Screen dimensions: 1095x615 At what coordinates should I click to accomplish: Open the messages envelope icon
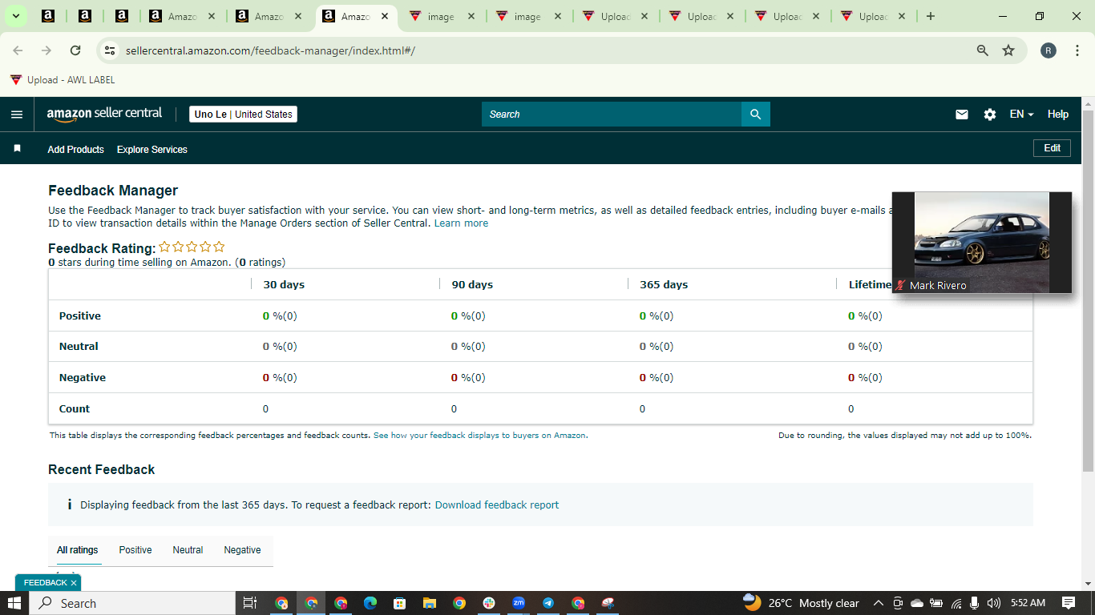click(962, 115)
